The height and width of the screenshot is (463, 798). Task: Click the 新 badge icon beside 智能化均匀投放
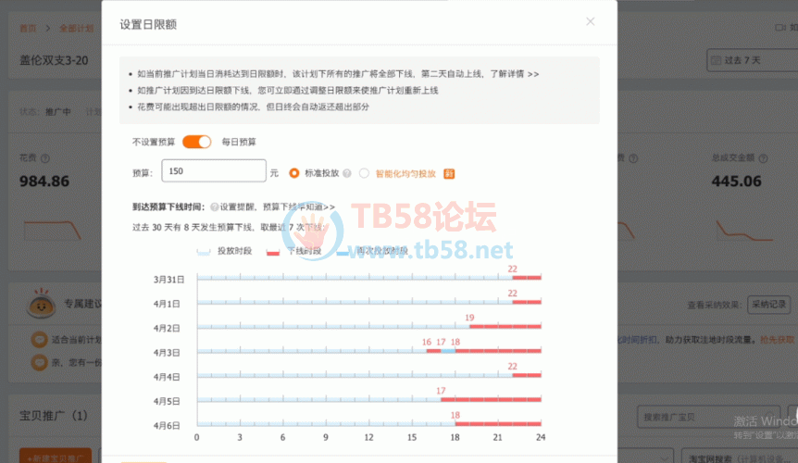click(449, 173)
